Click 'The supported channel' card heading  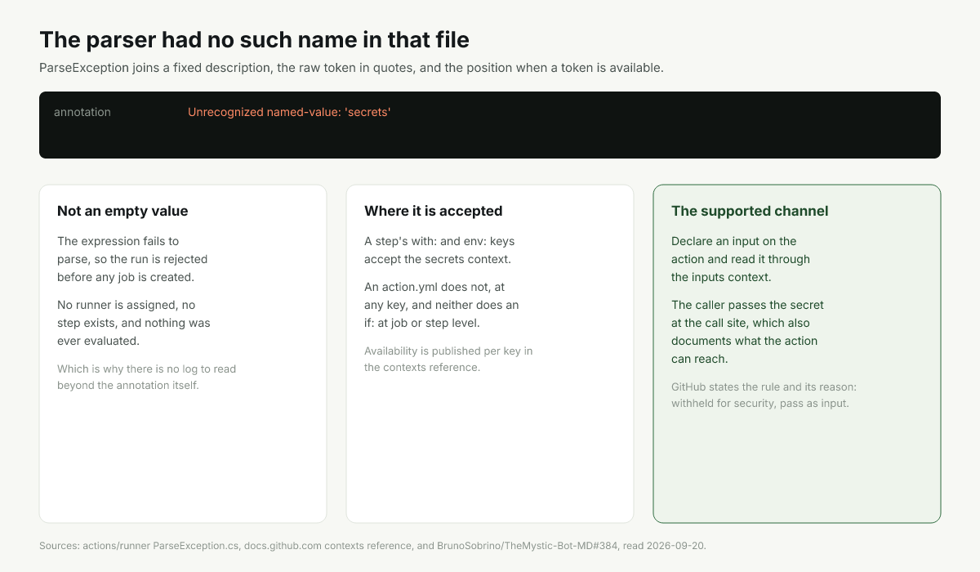[750, 211]
